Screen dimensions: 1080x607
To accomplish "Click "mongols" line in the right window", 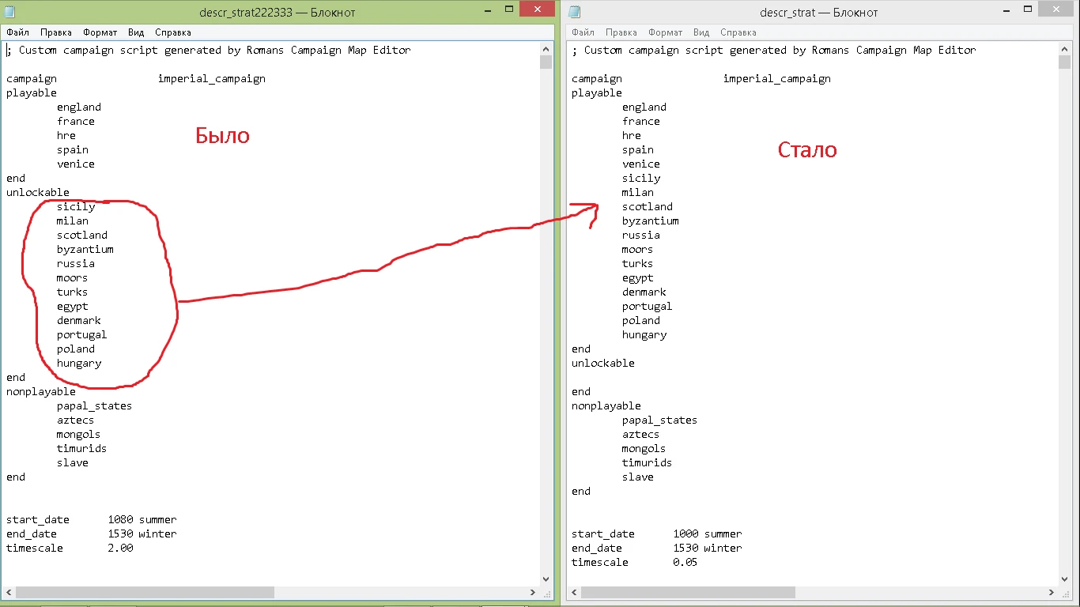I will pos(644,448).
